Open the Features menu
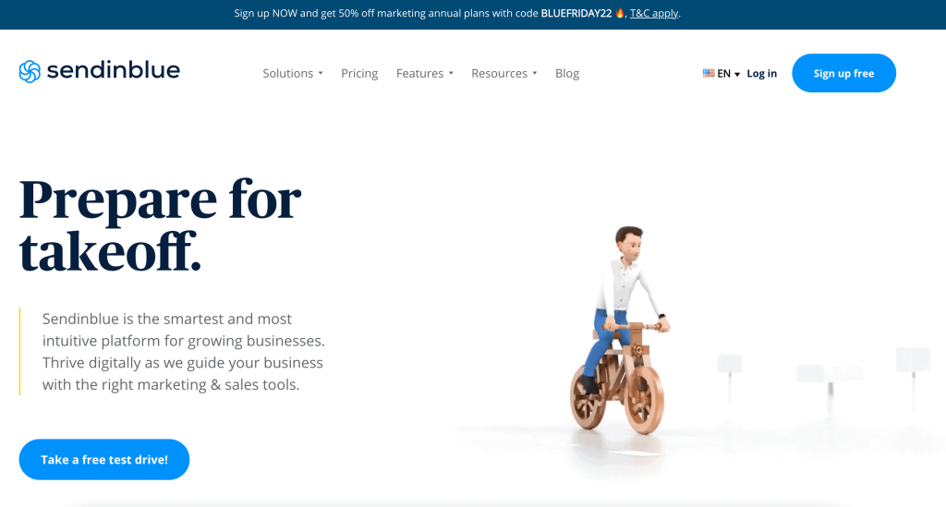Image resolution: width=946 pixels, height=507 pixels. pyautogui.click(x=420, y=73)
